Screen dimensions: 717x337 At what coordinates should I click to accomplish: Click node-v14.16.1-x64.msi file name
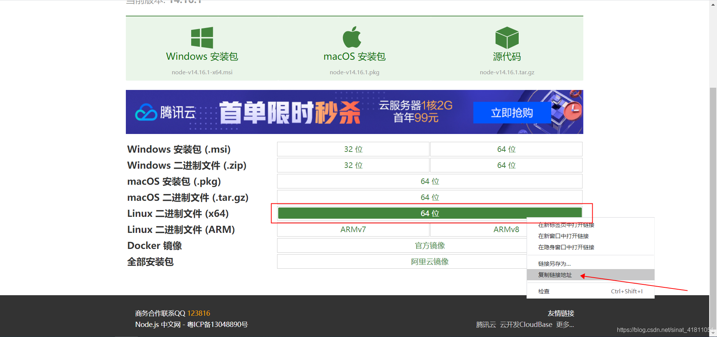pos(202,72)
